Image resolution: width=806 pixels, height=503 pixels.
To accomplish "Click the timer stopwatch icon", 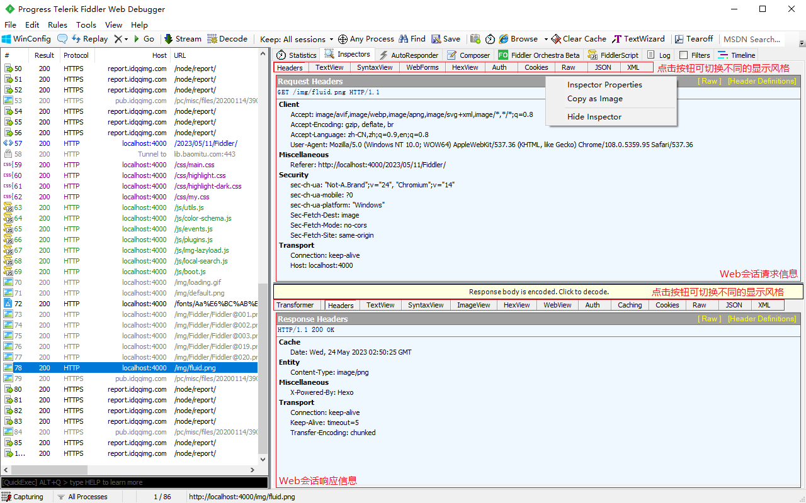I will click(491, 39).
